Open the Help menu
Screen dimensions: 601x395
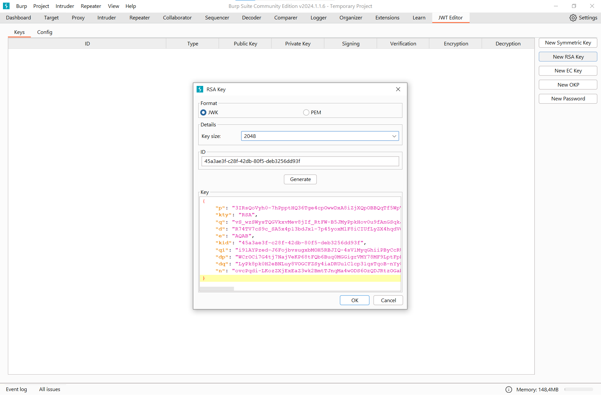pos(131,6)
